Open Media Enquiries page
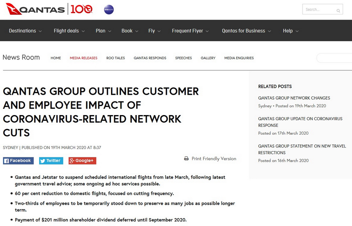 239,58
